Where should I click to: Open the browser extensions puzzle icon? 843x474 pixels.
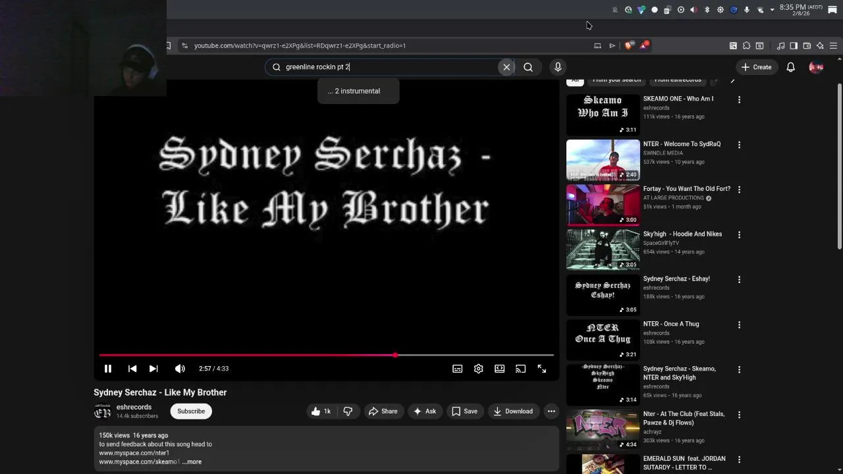point(746,45)
